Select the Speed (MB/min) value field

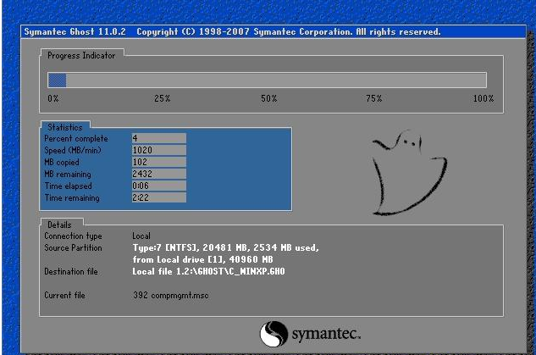(x=158, y=150)
